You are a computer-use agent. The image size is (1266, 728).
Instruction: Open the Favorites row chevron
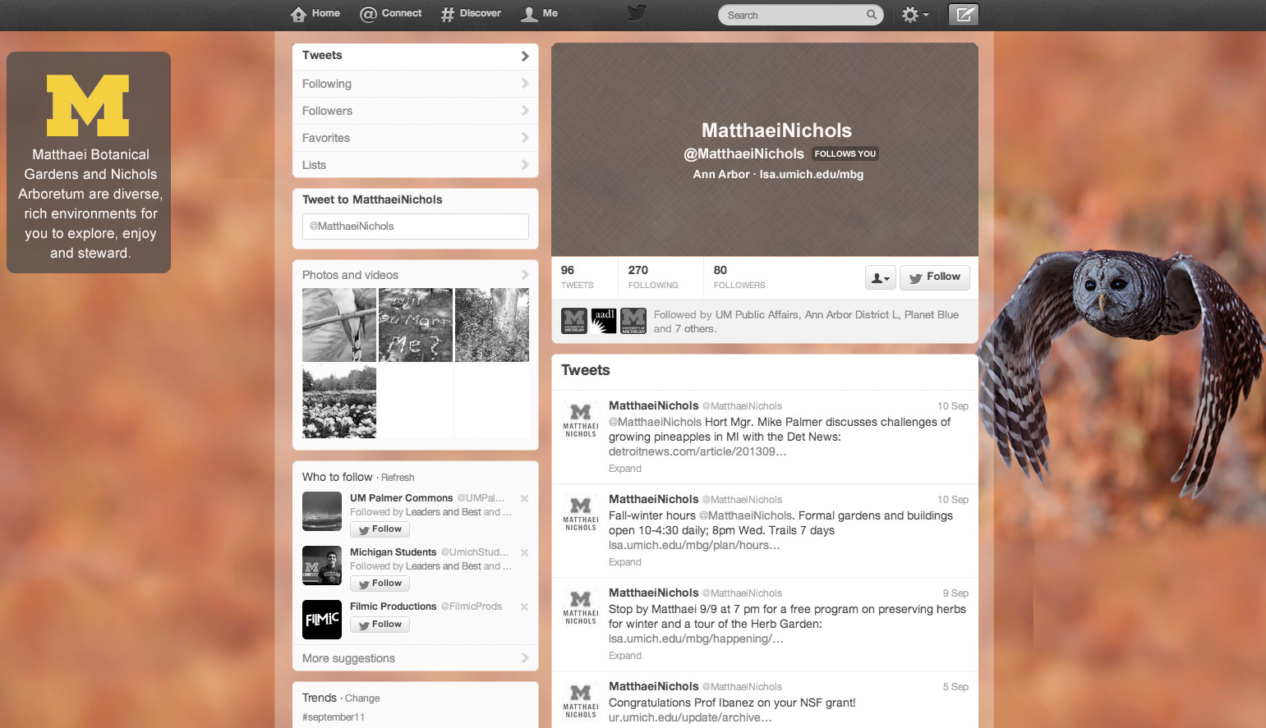click(525, 138)
